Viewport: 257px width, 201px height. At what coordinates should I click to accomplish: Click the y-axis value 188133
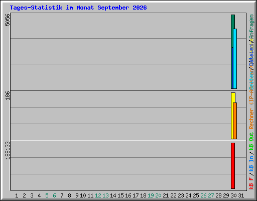coord(8,150)
